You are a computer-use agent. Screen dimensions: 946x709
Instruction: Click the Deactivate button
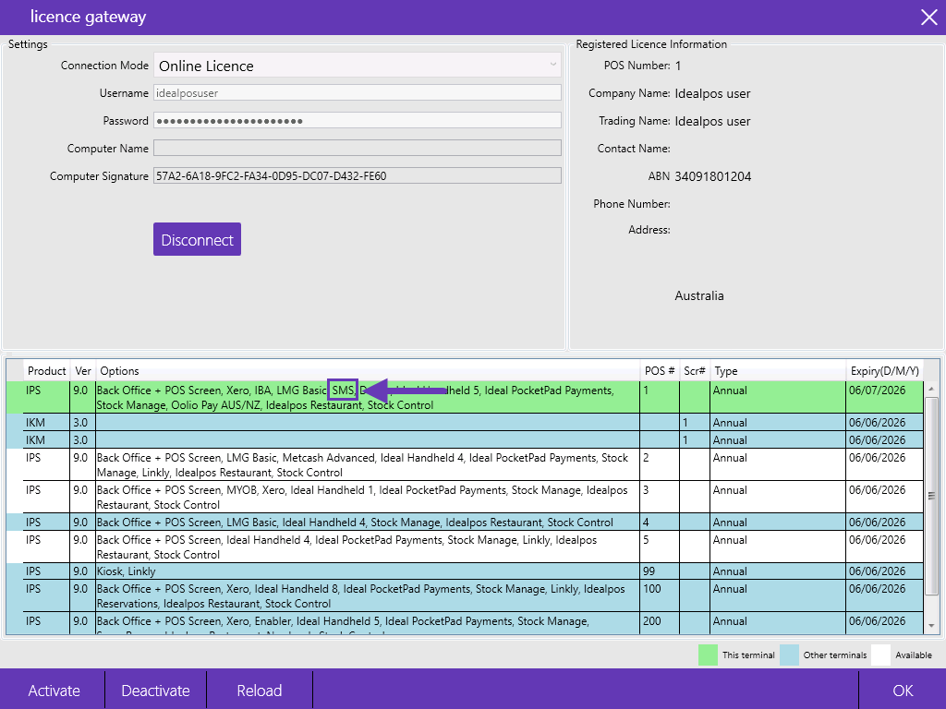click(x=155, y=691)
